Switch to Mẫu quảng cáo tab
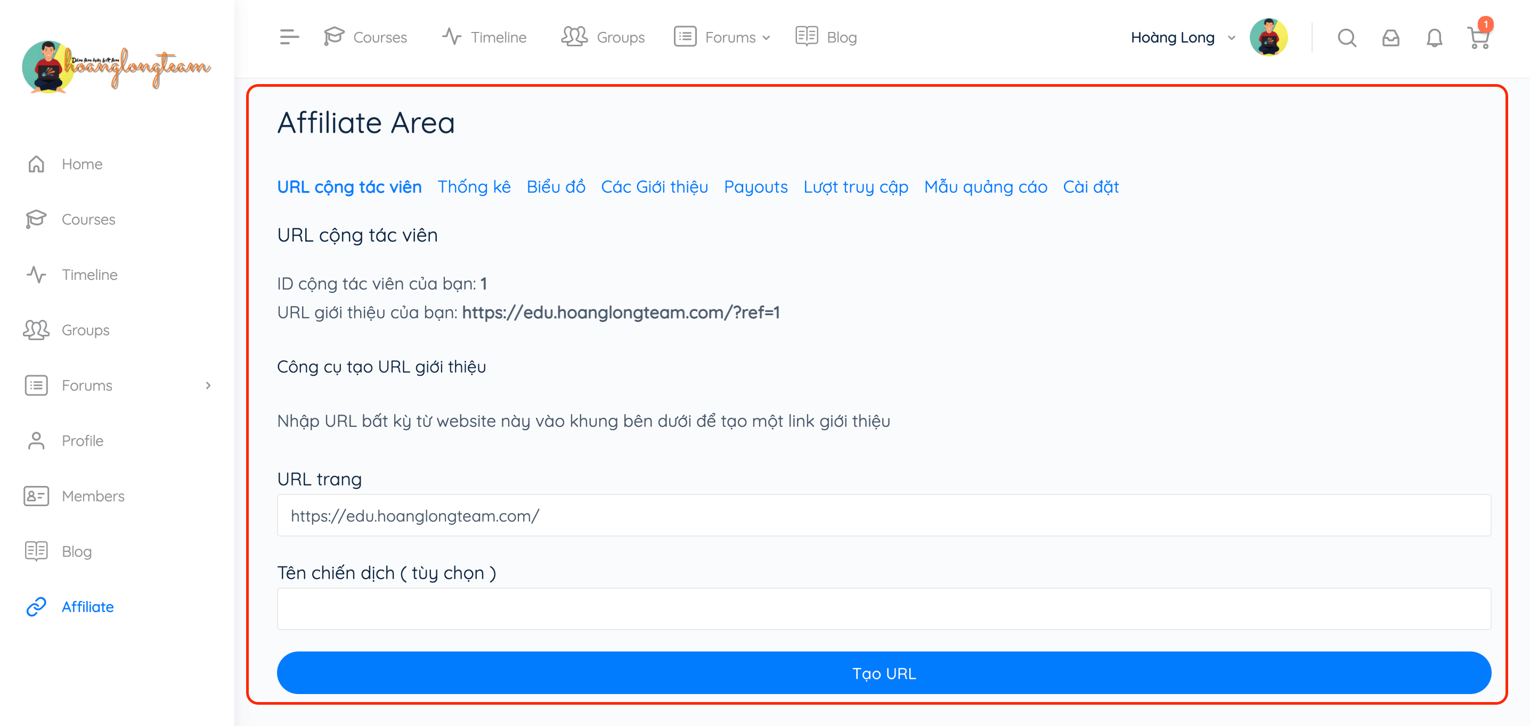 (986, 187)
